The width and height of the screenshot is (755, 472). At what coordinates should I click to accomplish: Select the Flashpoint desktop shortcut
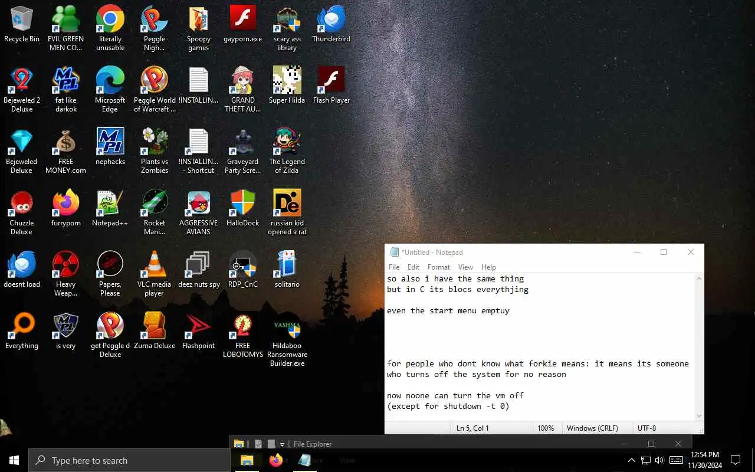pos(199,331)
